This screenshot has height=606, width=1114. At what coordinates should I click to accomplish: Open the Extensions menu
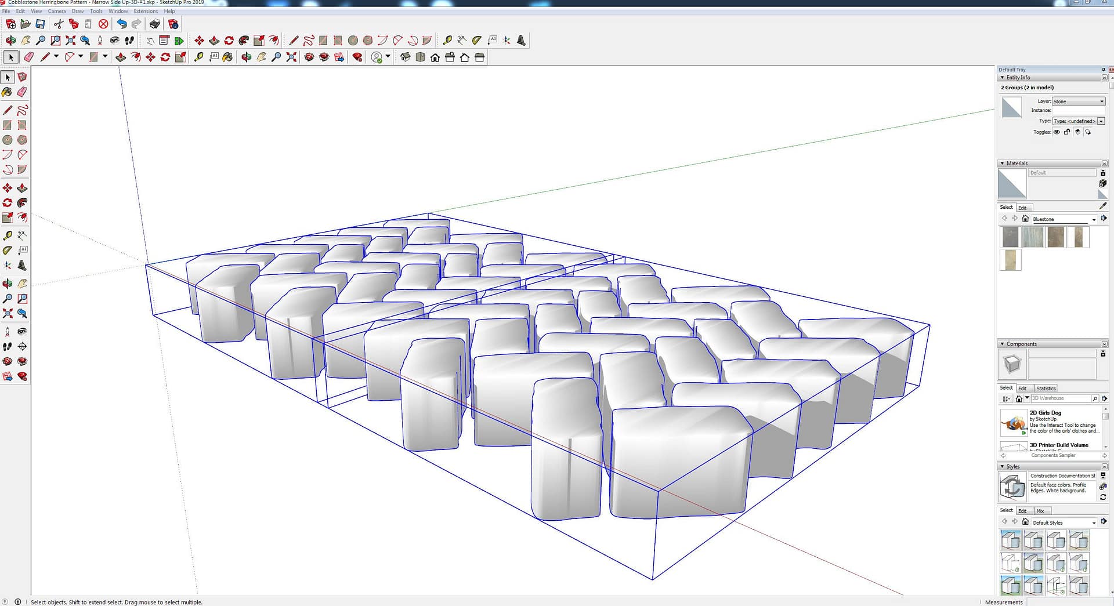[x=146, y=11]
